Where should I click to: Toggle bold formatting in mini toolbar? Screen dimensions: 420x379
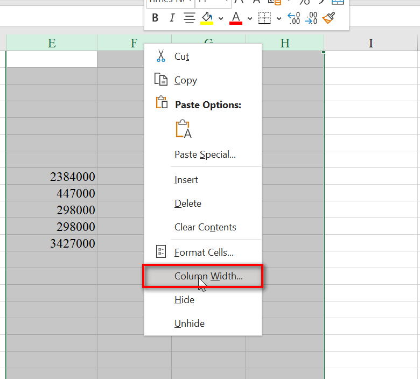click(155, 18)
